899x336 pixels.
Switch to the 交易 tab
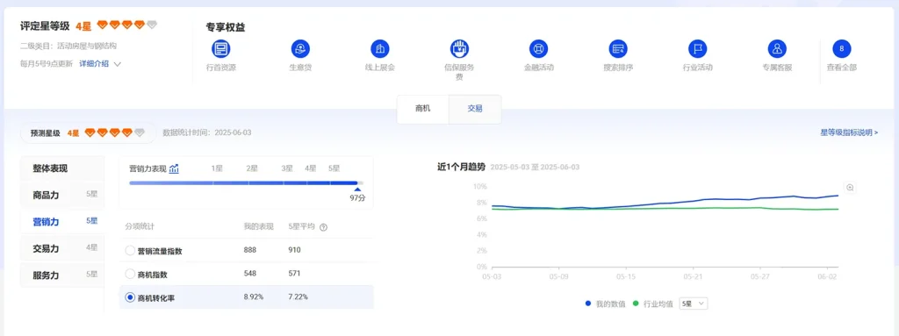(475, 109)
